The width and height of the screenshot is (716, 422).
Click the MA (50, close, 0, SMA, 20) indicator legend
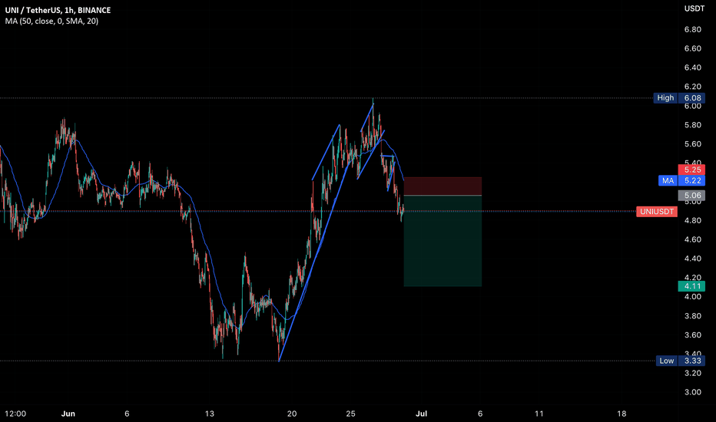tap(51, 21)
